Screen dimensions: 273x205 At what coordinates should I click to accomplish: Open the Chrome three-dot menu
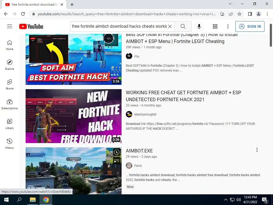click(x=267, y=14)
